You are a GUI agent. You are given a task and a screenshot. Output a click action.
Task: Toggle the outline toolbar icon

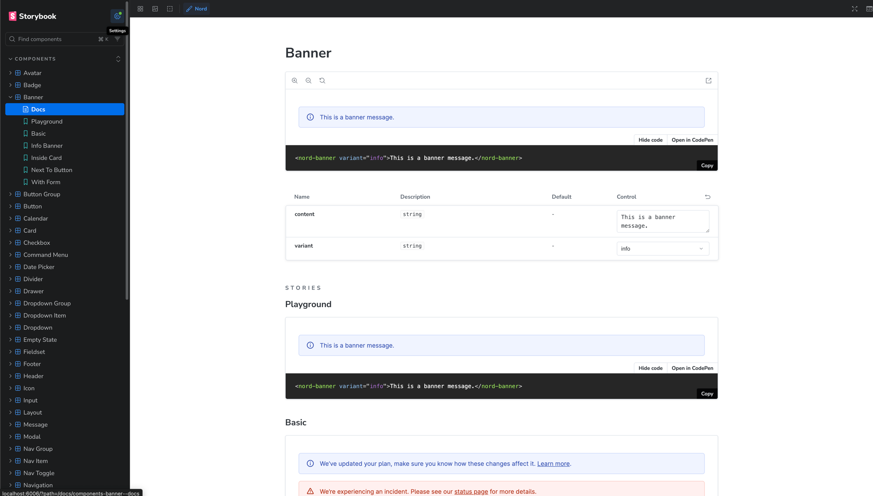pos(170,9)
